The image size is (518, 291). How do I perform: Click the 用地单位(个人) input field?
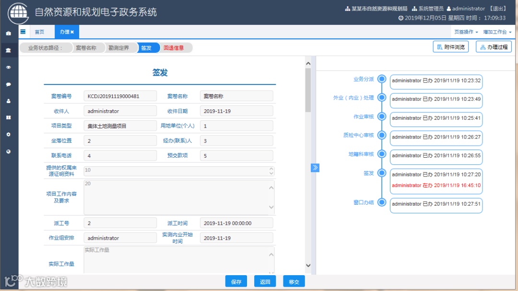(x=236, y=126)
